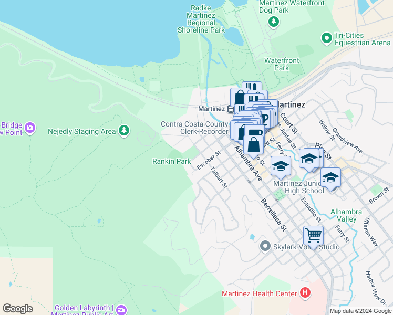Click graduation cap marker above Martinez Junior High
Image resolution: width=393 pixels, height=315 pixels.
[281, 167]
